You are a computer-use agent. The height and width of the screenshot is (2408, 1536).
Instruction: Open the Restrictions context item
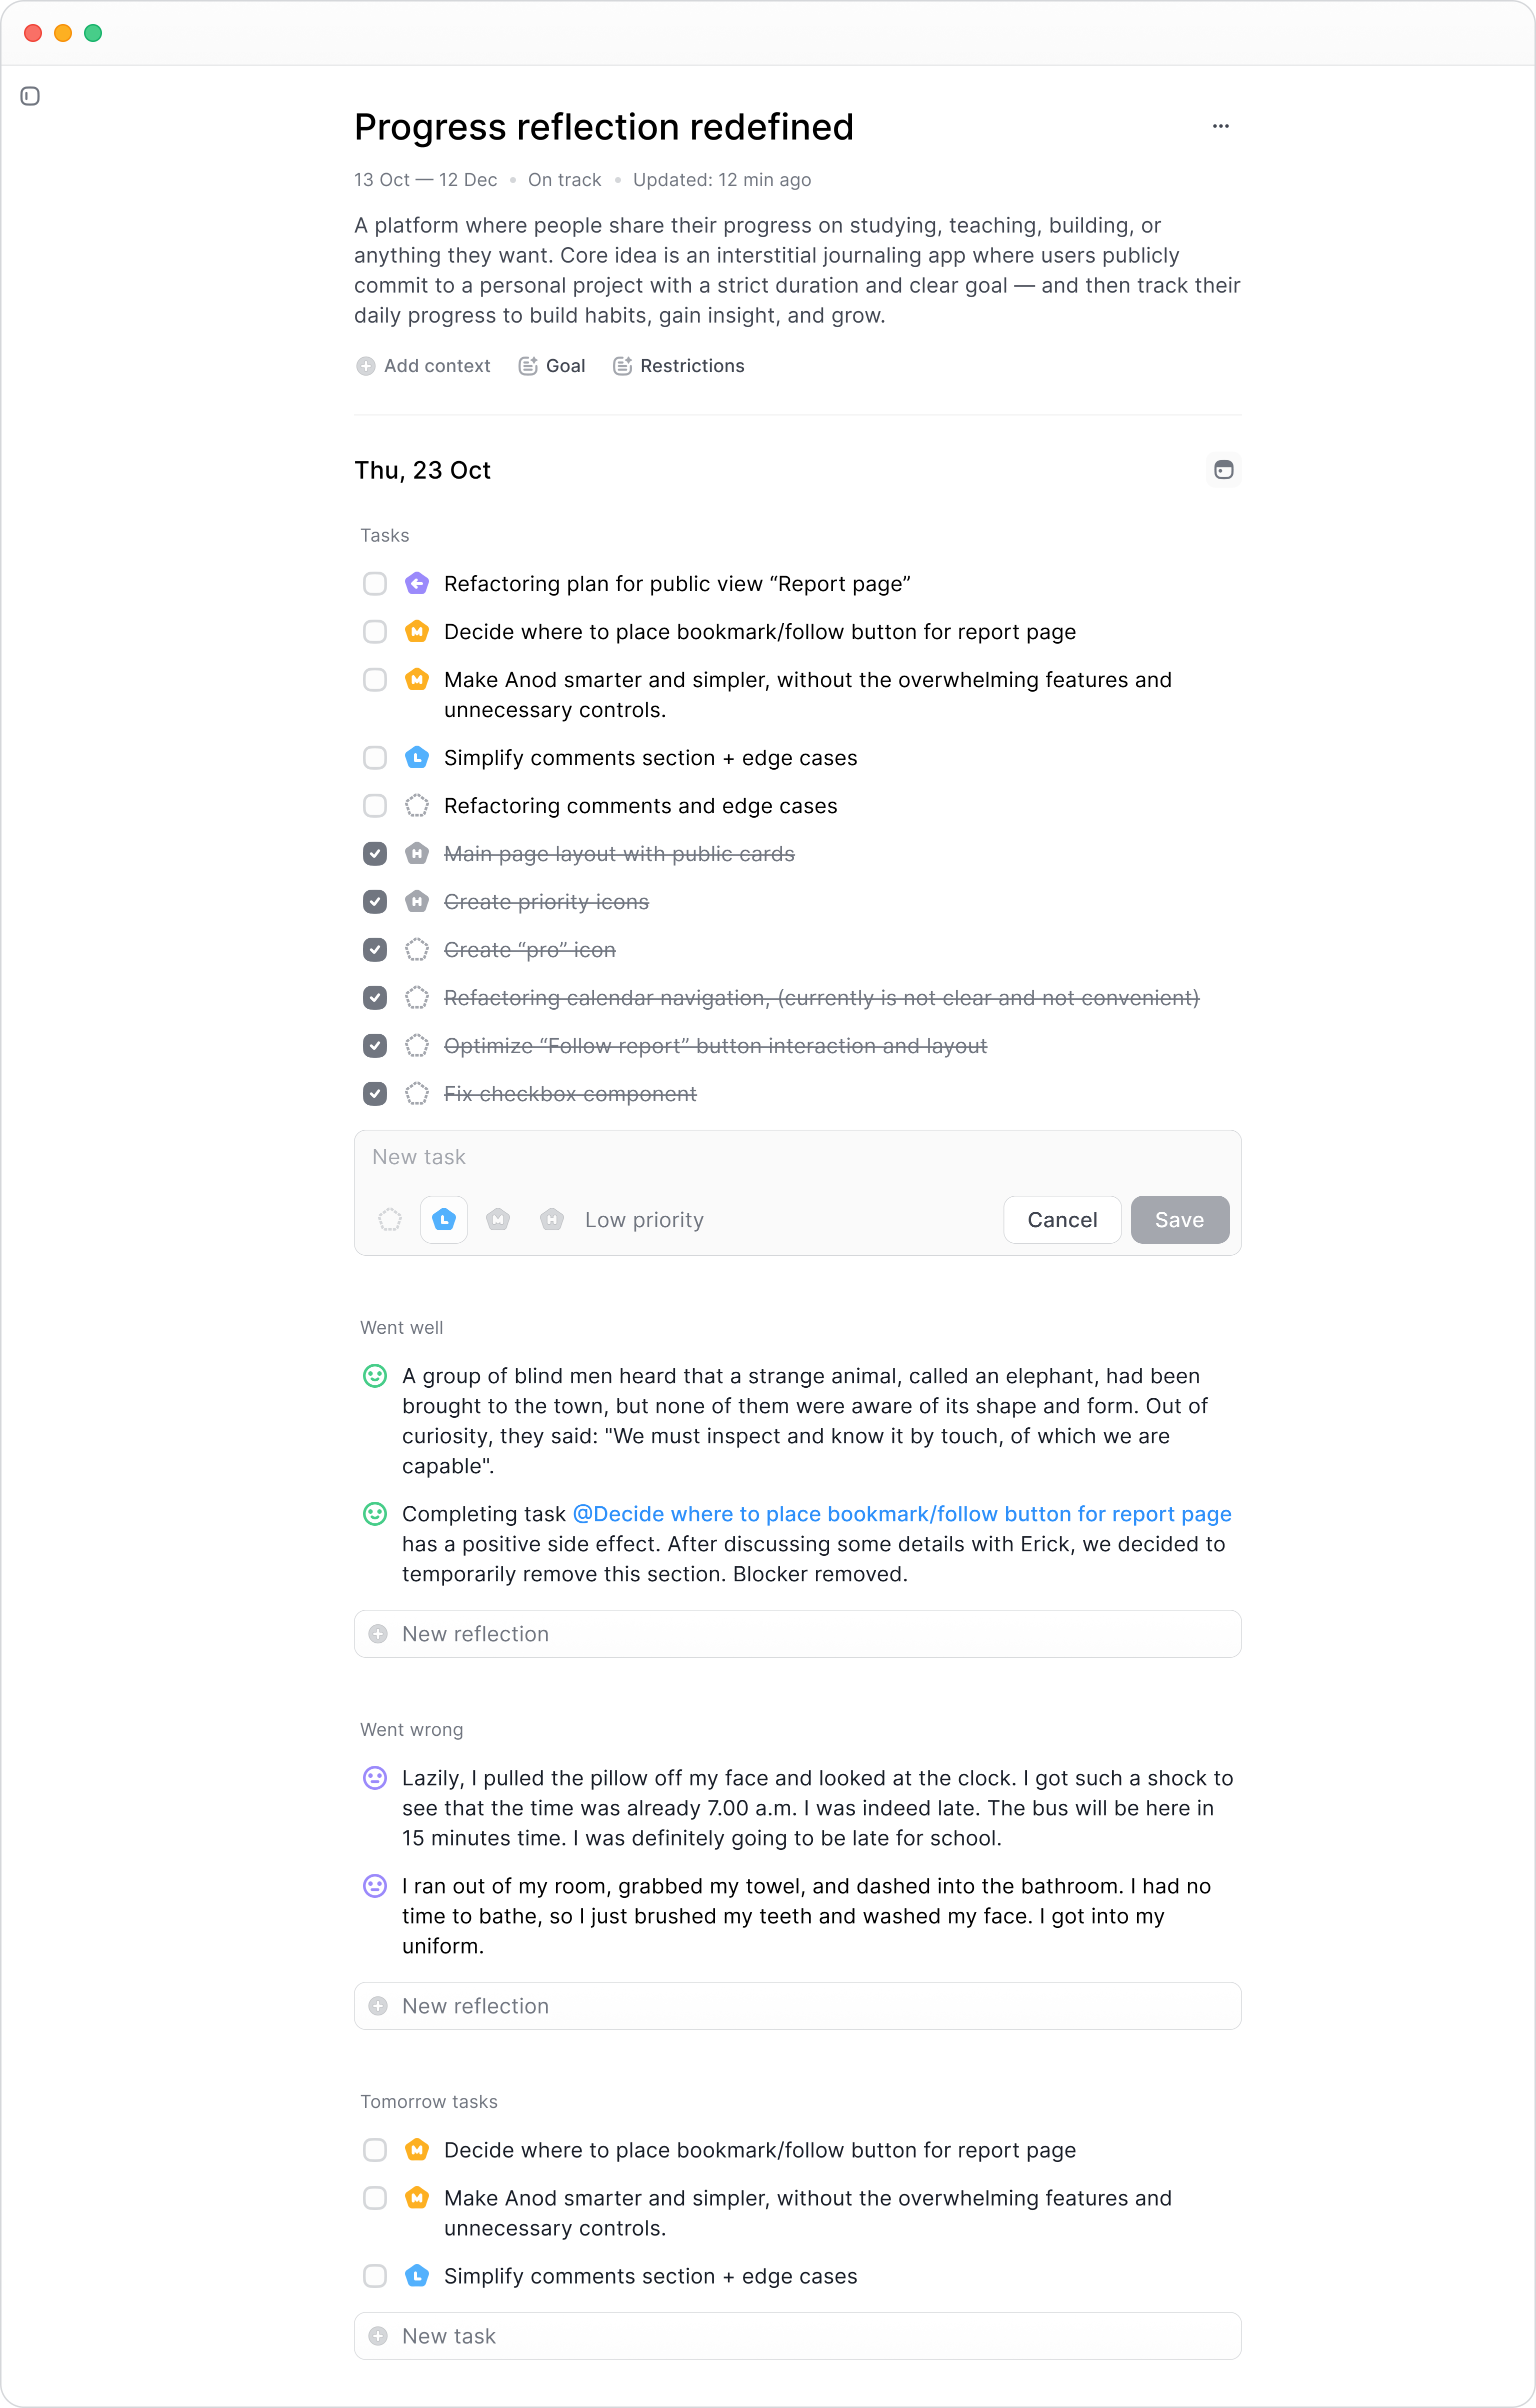tap(679, 366)
